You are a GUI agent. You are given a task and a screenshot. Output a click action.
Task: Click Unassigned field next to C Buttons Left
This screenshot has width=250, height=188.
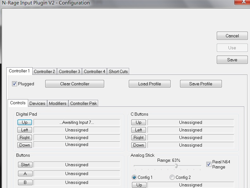191,130
